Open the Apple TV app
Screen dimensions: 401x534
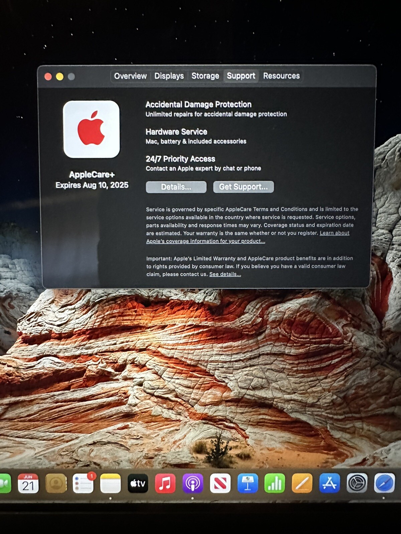coord(138,483)
